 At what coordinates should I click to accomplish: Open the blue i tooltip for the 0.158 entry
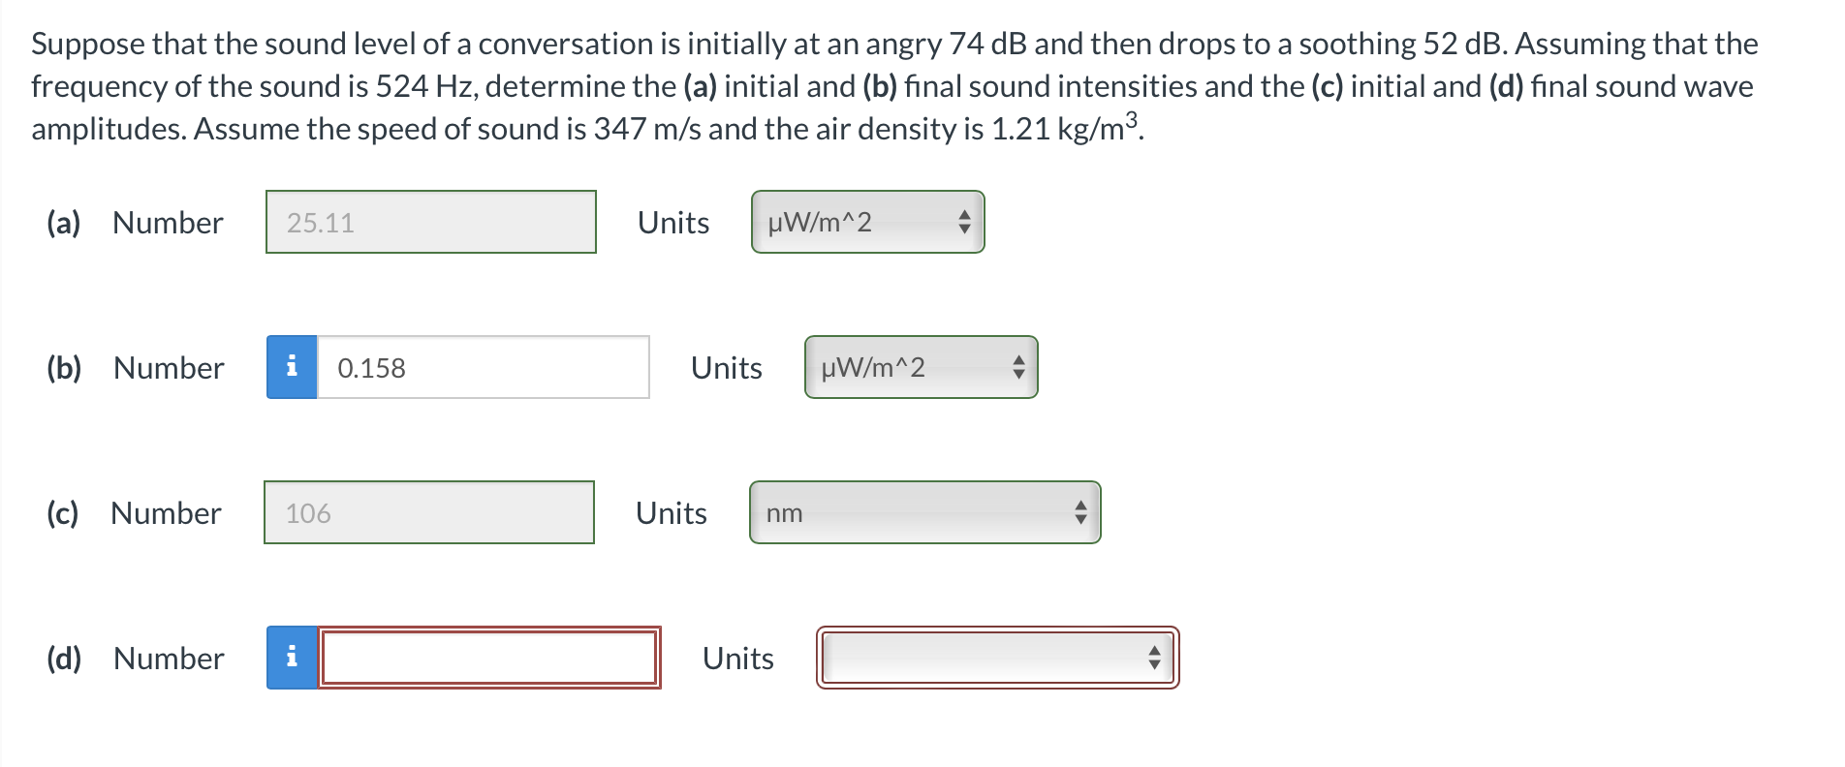tap(292, 367)
